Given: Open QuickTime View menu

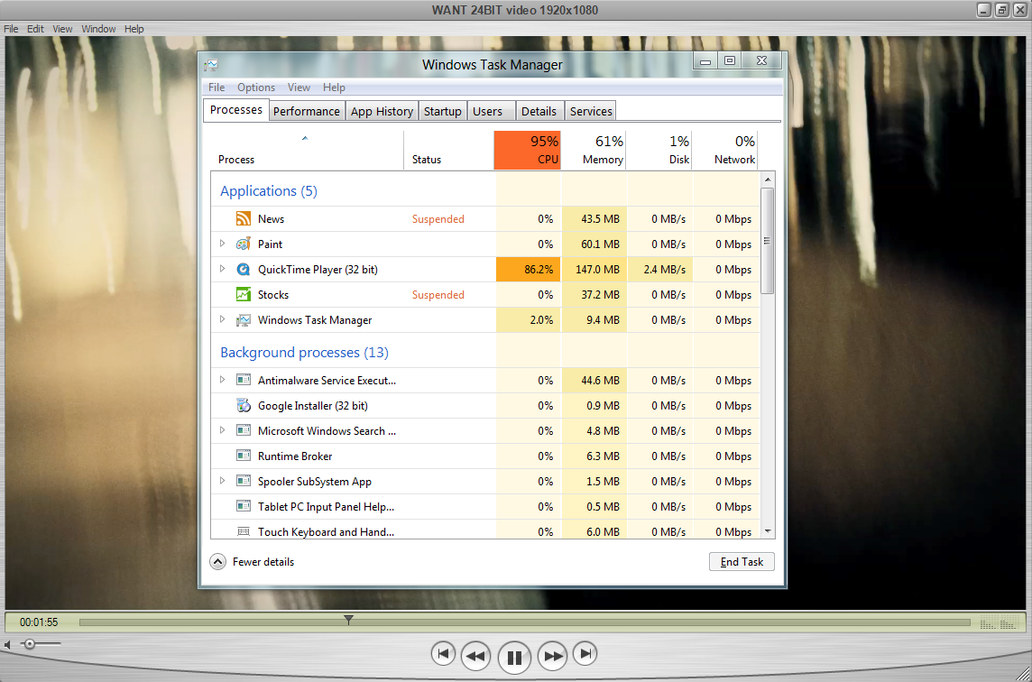Looking at the screenshot, I should (62, 29).
